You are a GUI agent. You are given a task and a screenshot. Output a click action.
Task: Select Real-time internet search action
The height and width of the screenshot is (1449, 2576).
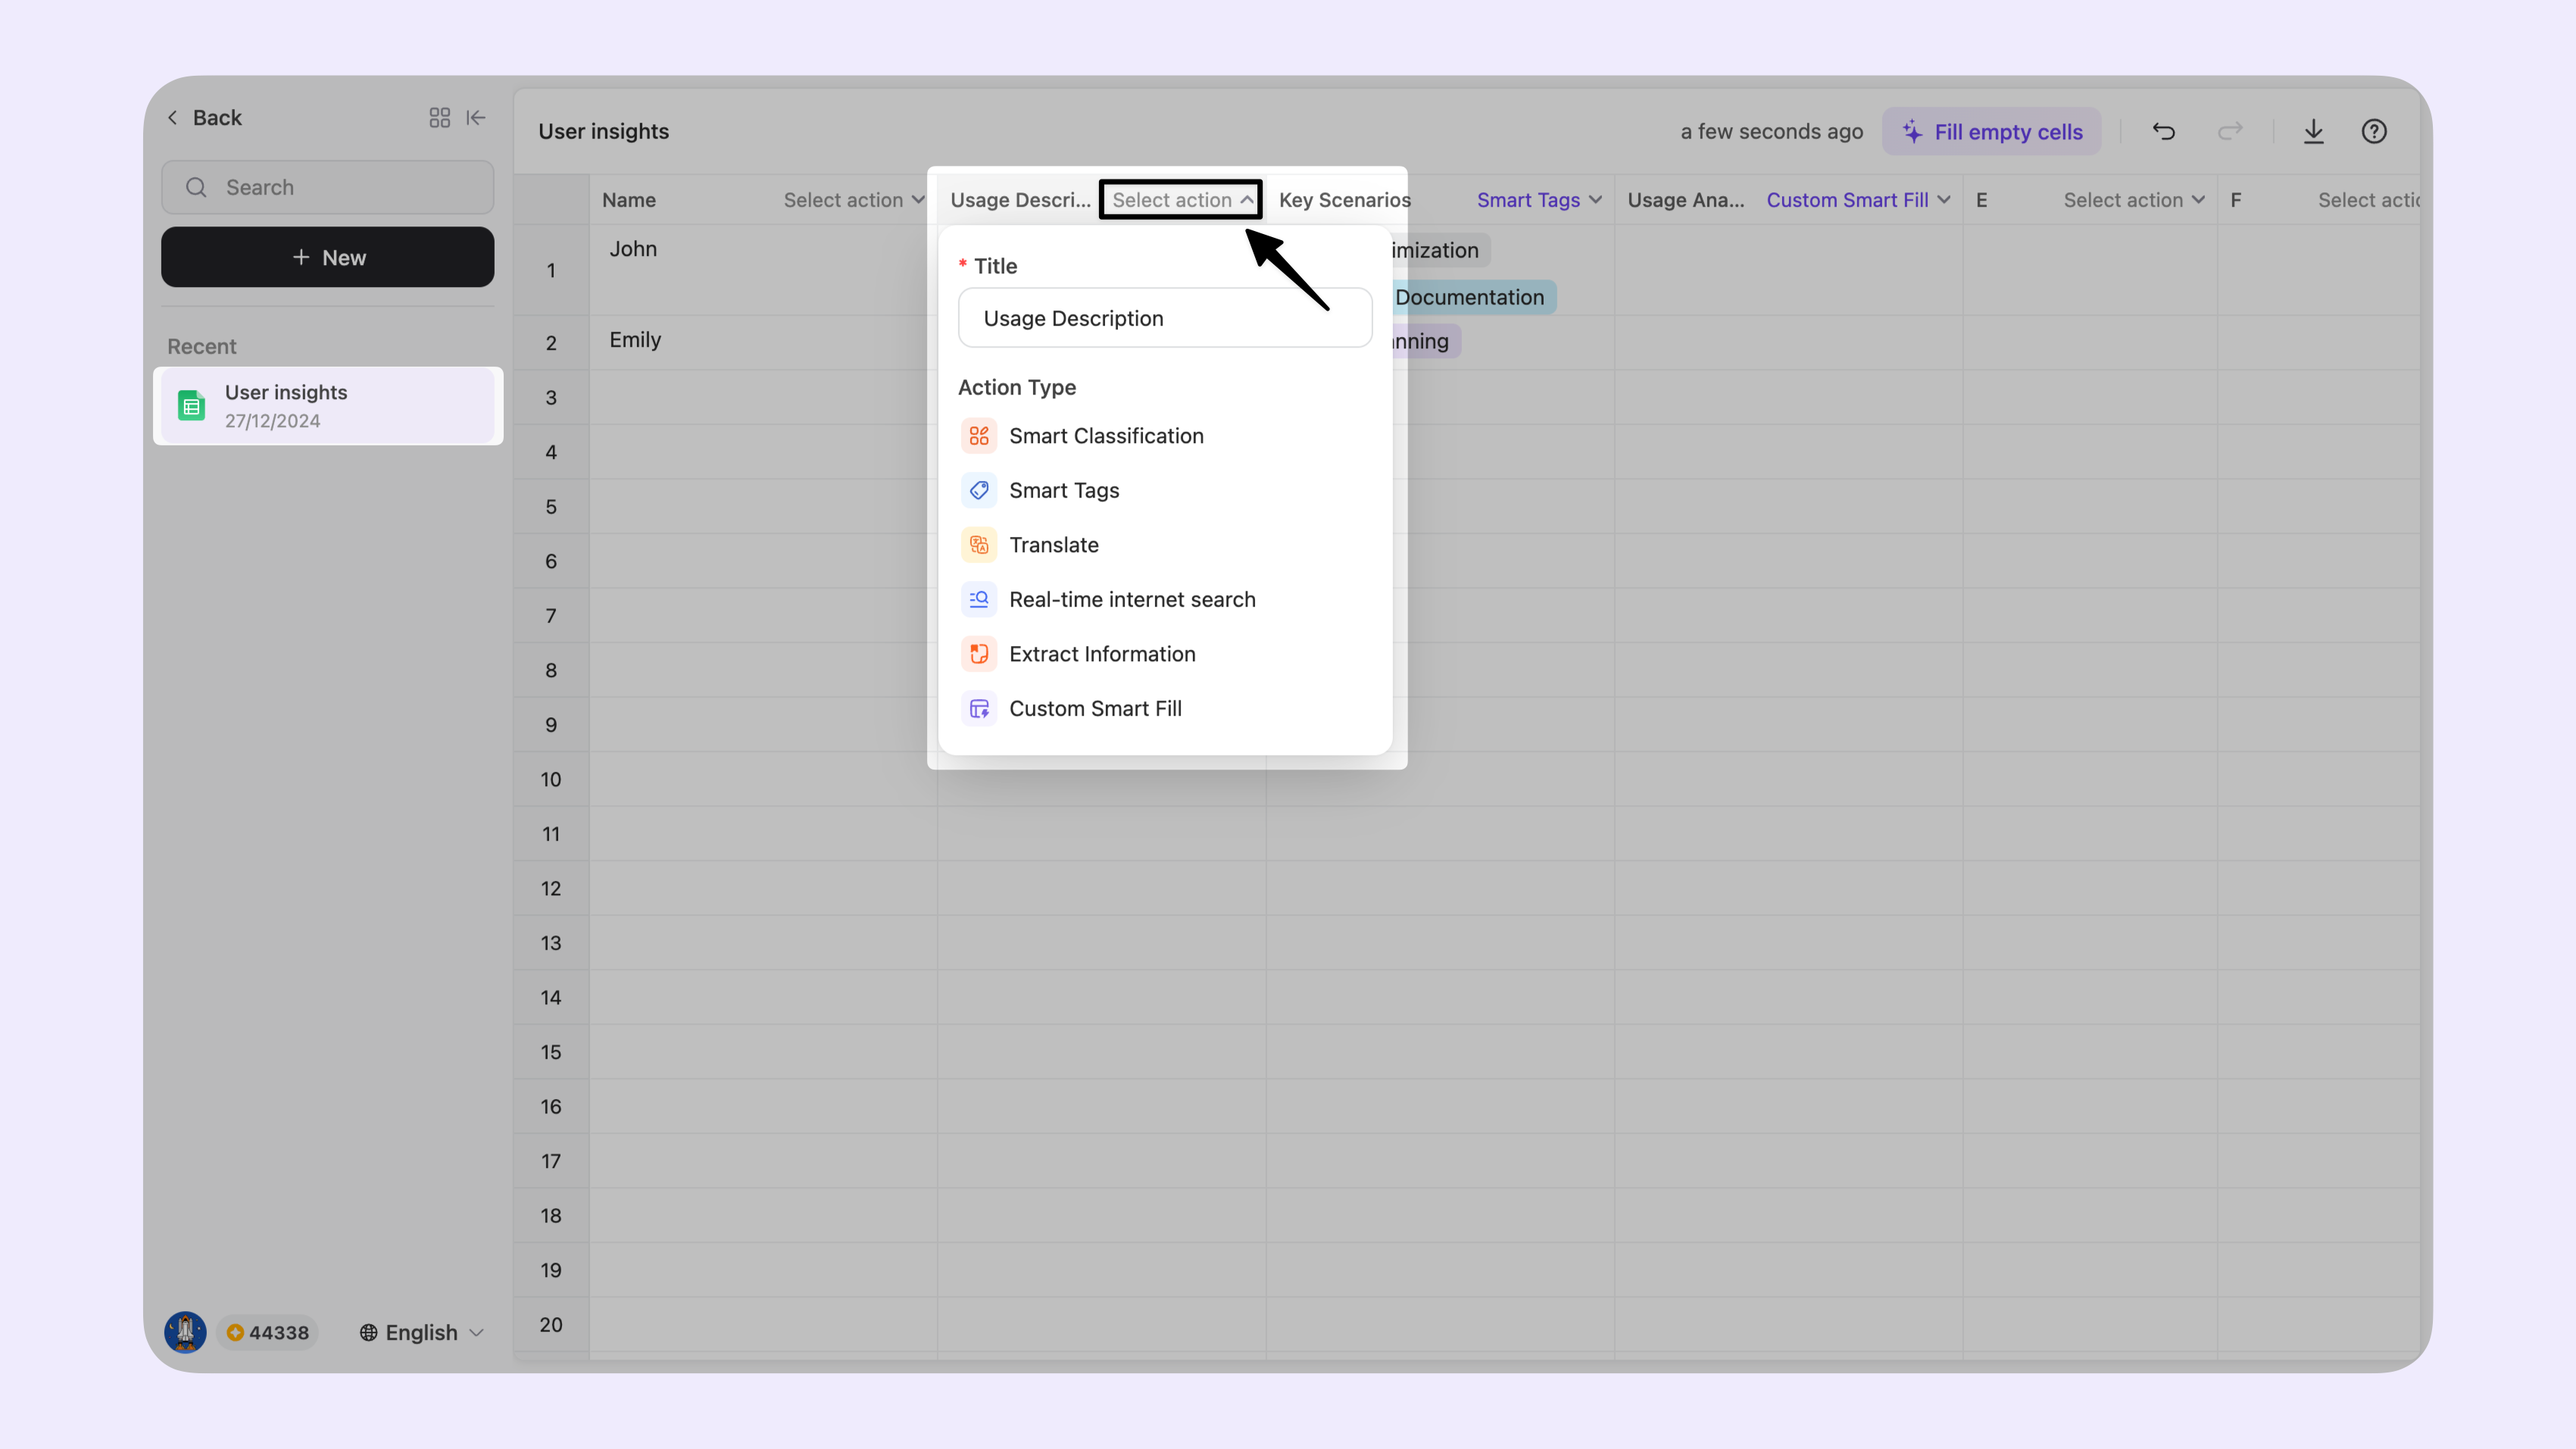coord(1131,599)
